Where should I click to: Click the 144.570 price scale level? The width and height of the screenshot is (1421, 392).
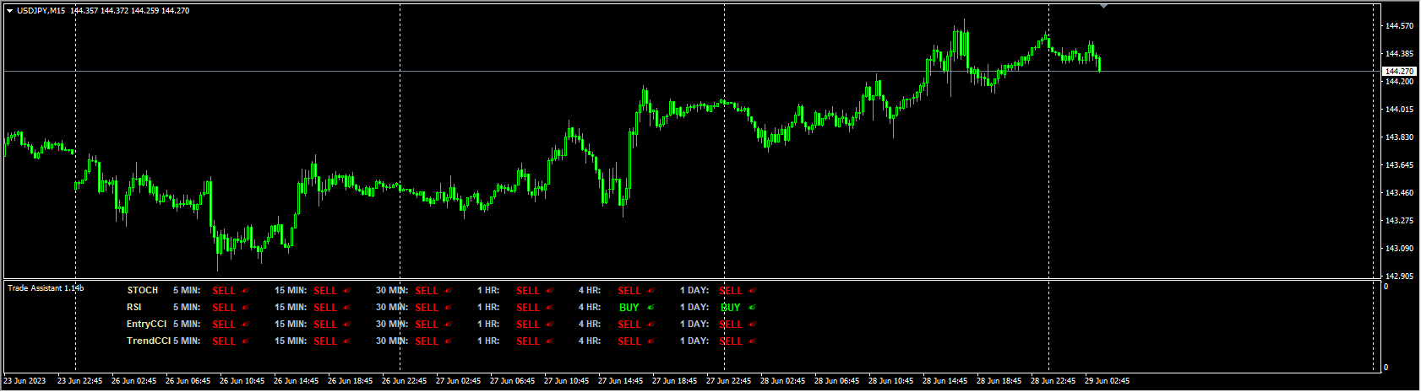(1400, 26)
